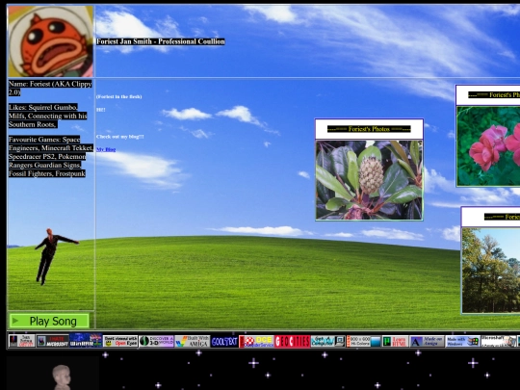The image size is (520, 390).
Task: Click the CoolText badge
Action: tap(224, 341)
